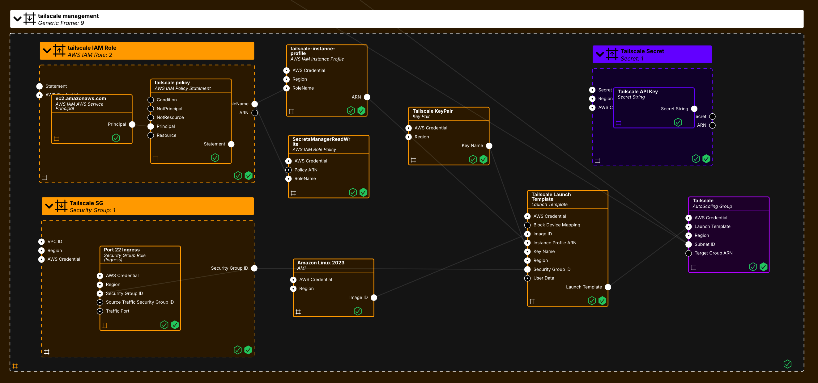818x383 pixels.
Task: Click 'VPC ID' label in Tailscale SG frame
Action: click(x=55, y=242)
